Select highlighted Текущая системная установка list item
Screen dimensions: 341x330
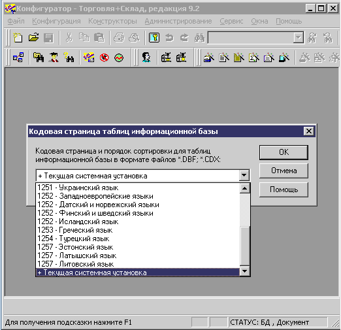tap(138, 272)
